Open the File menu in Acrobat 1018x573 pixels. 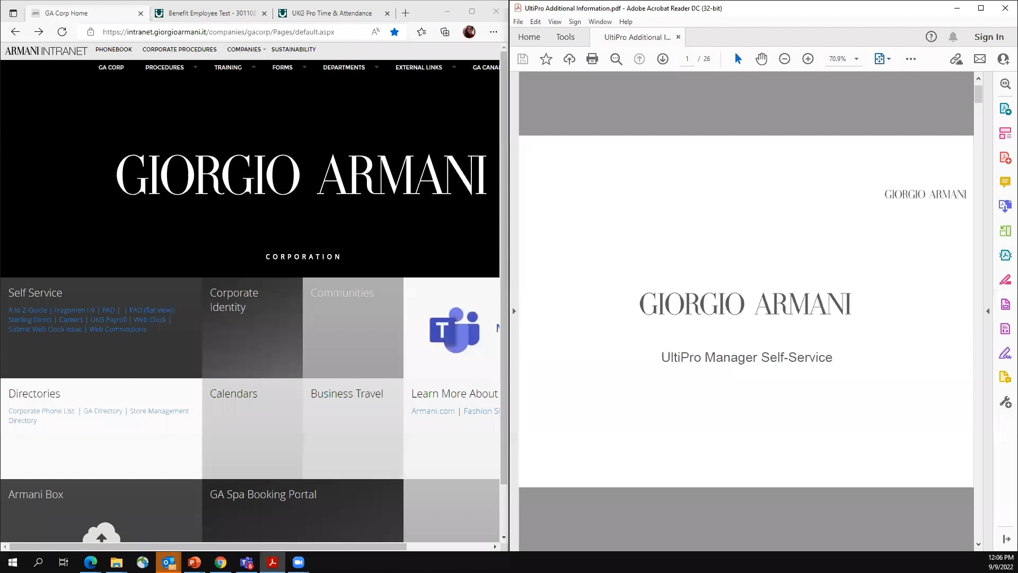coord(518,22)
